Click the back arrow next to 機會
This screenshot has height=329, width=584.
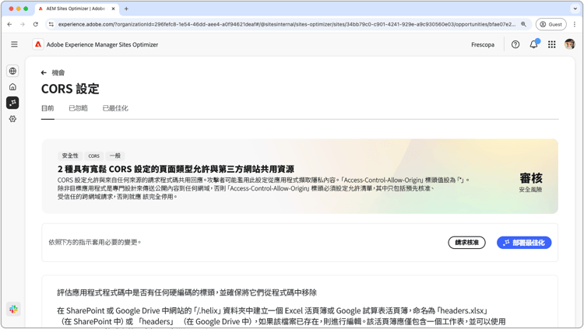pyautogui.click(x=44, y=72)
